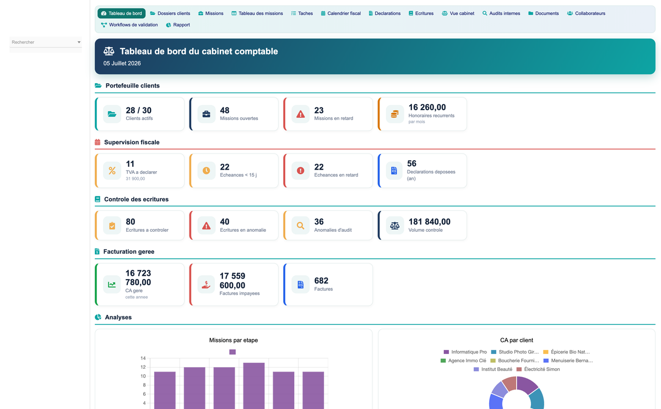Open the Rechercher dropdown
Viewport: 661px width, 409px height.
tap(46, 42)
